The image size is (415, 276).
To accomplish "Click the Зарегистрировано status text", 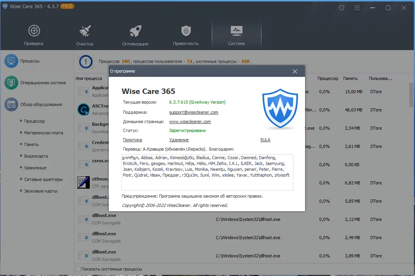I will [x=187, y=130].
